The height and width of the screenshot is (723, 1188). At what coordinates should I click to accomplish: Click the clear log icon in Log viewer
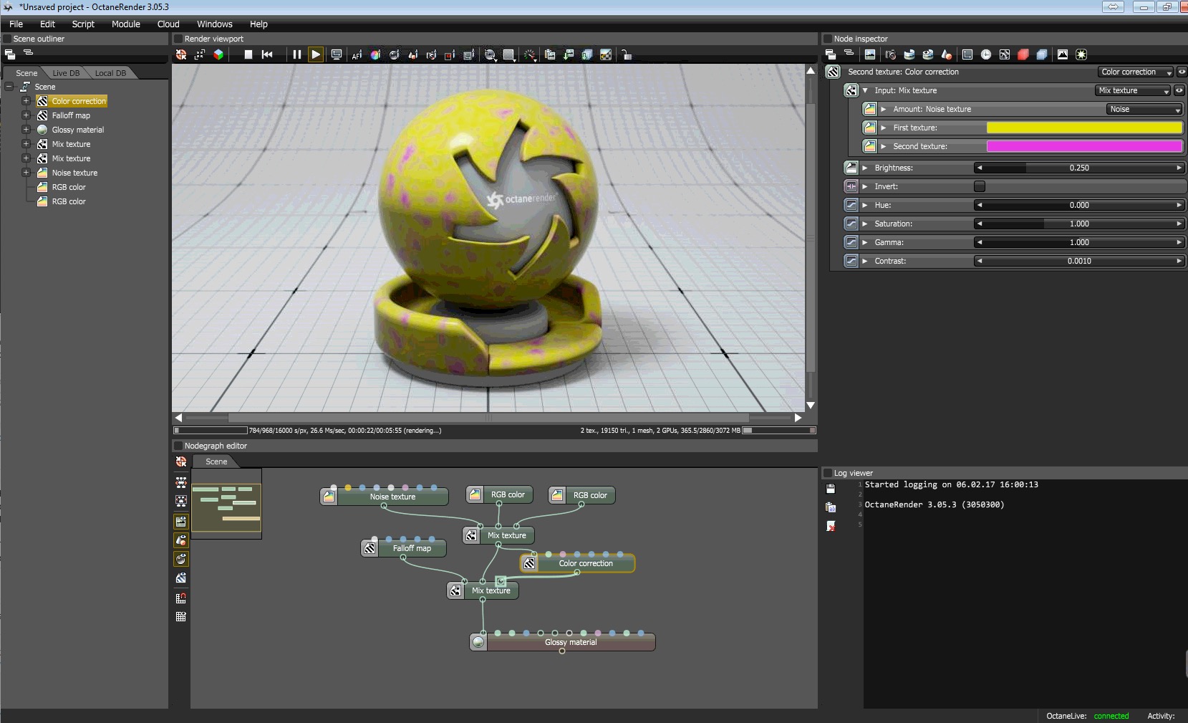click(x=831, y=526)
